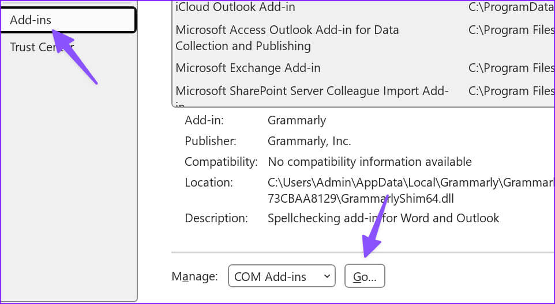This screenshot has height=304, width=555.
Task: Click the Description field label
Action: [x=216, y=218]
